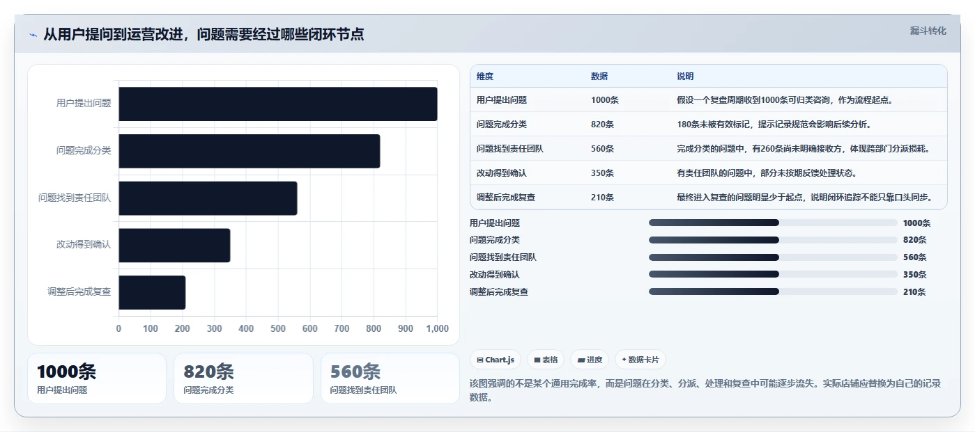This screenshot has height=432, width=975.
Task: Click the 数据 table column header
Action: [599, 77]
